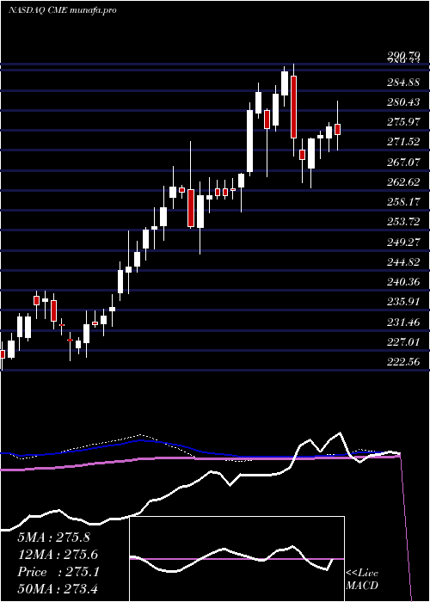Image resolution: width=430 pixels, height=602 pixels.
Task: Click the 275.97 price level label
Action: pos(402,122)
